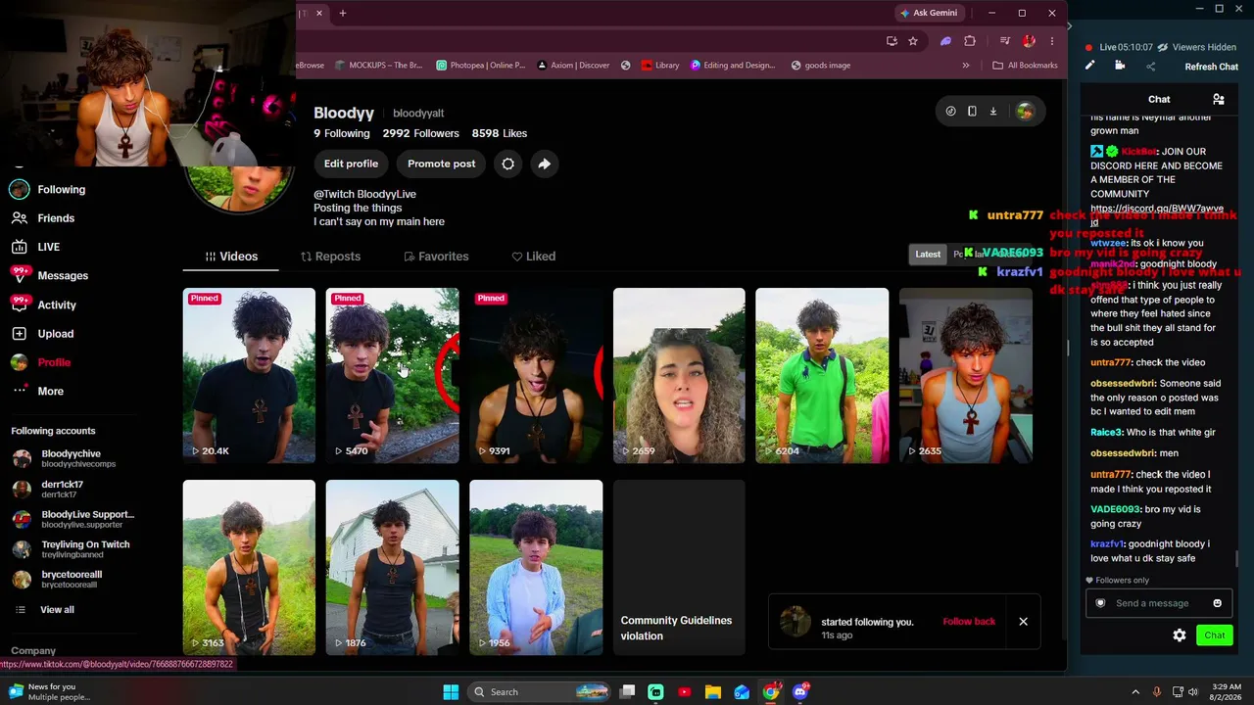The height and width of the screenshot is (705, 1254).
Task: Click the install app icon in address bar
Action: (892, 41)
